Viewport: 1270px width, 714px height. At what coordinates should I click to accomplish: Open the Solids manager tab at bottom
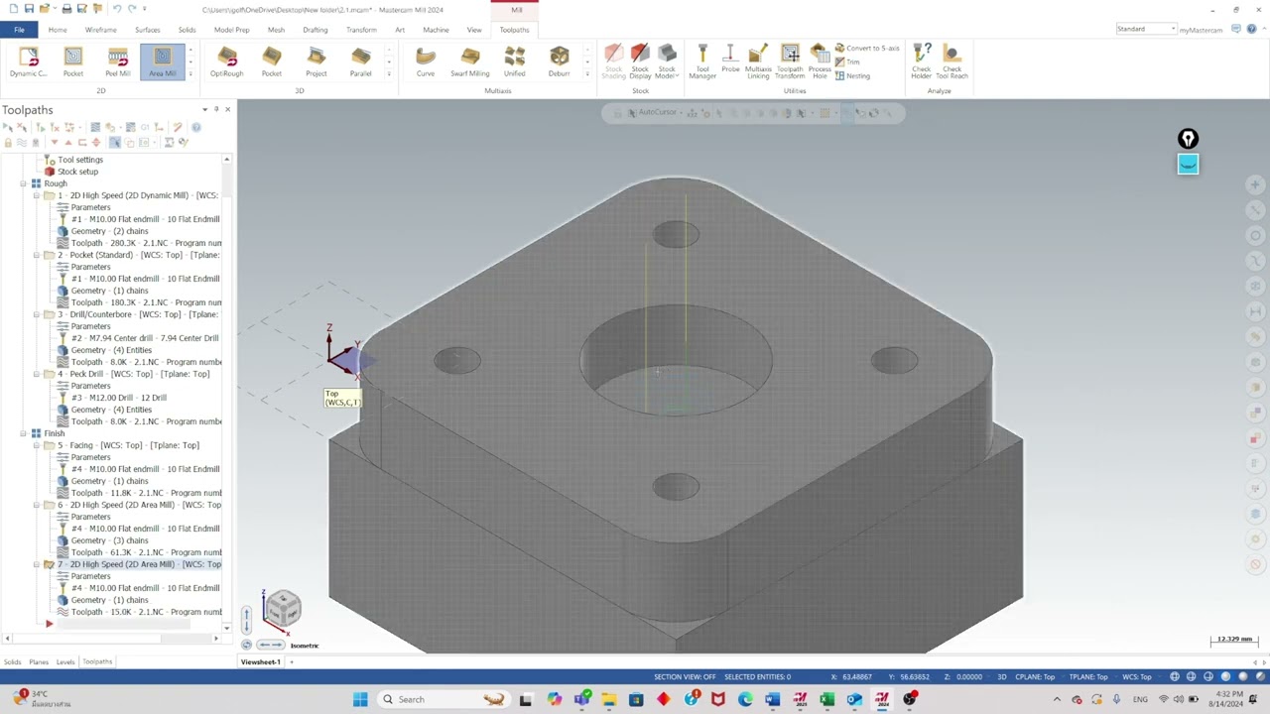click(12, 661)
